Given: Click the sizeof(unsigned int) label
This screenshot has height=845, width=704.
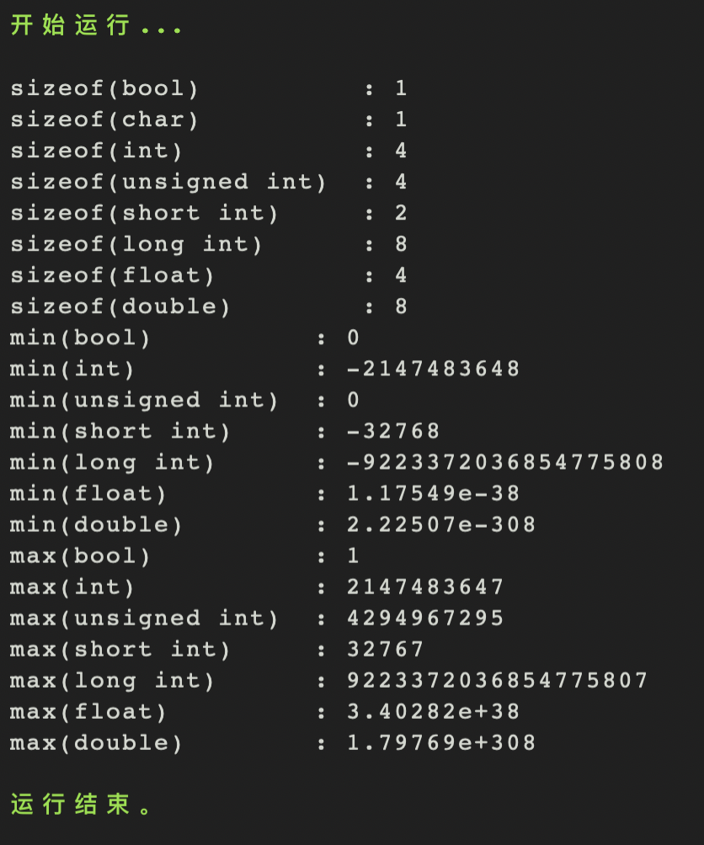Looking at the screenshot, I should [x=168, y=182].
